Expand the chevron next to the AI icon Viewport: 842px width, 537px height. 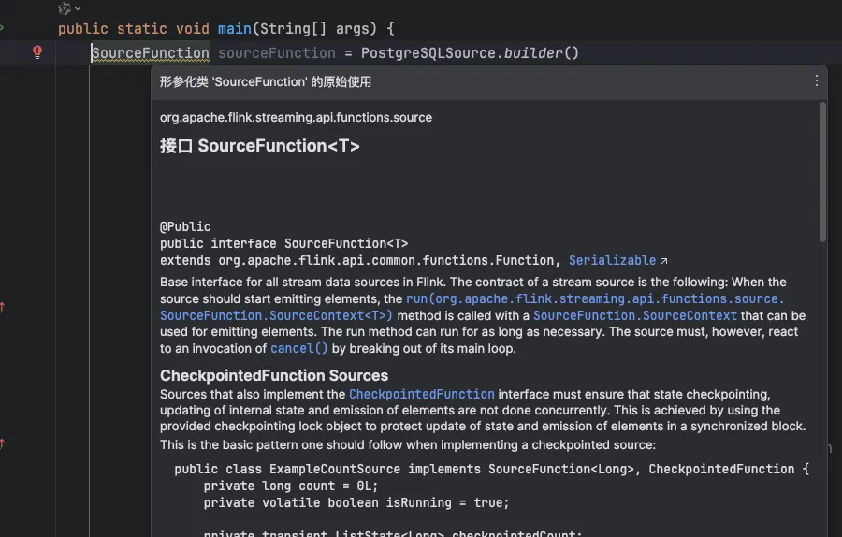tap(78, 8)
